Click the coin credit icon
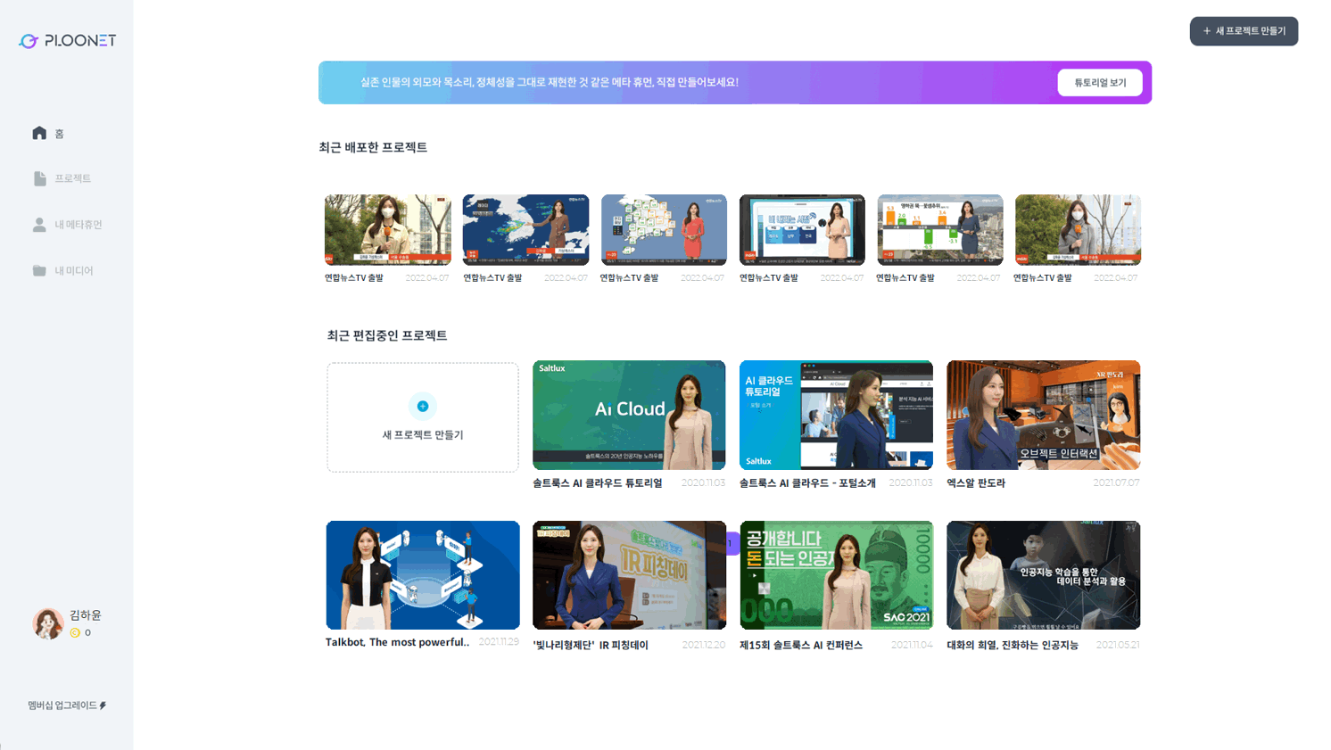The height and width of the screenshot is (750, 1331). click(75, 633)
